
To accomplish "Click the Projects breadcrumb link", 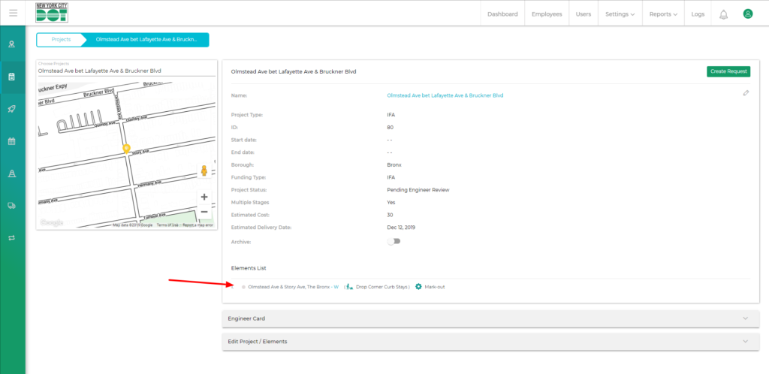I will [x=61, y=39].
